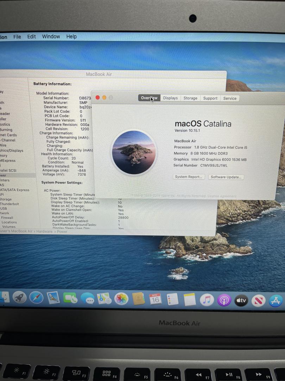Open the Help menu
Image resolution: width=285 pixels, height=381 pixels.
[x=71, y=37]
